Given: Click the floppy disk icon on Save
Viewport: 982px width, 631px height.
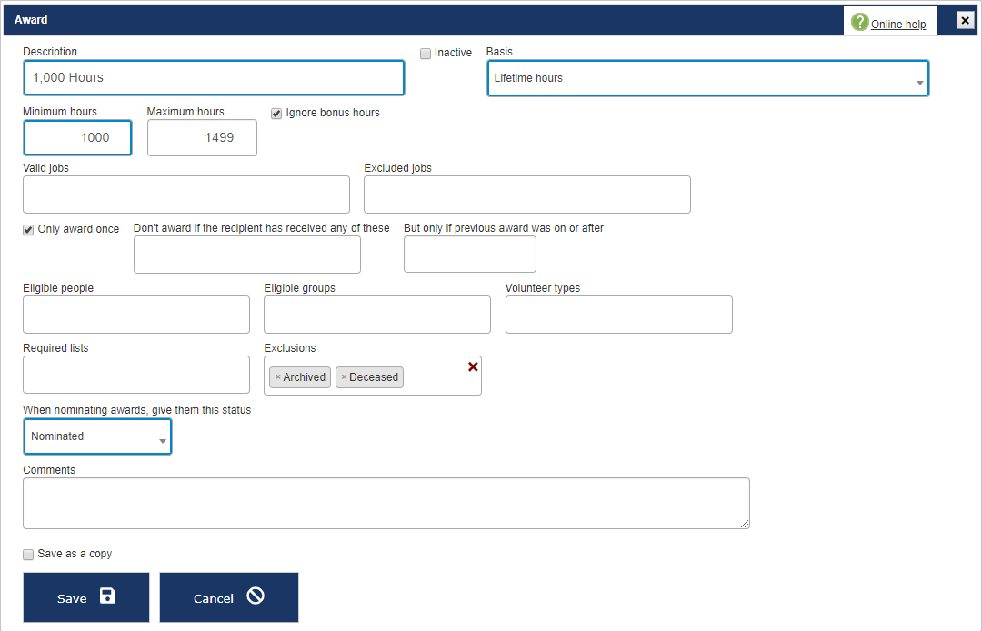Looking at the screenshot, I should [x=107, y=596].
